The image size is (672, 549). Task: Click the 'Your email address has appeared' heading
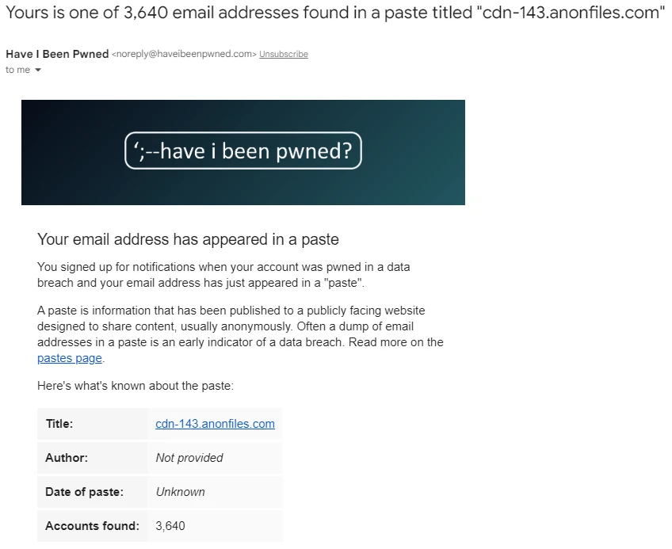(188, 239)
